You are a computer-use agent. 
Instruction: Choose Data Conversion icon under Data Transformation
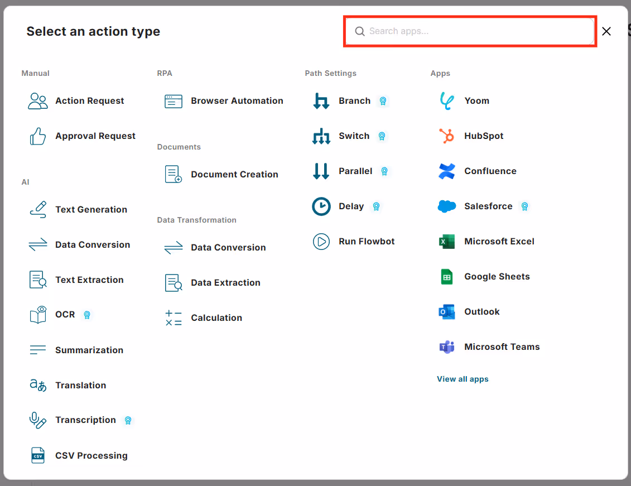174,247
